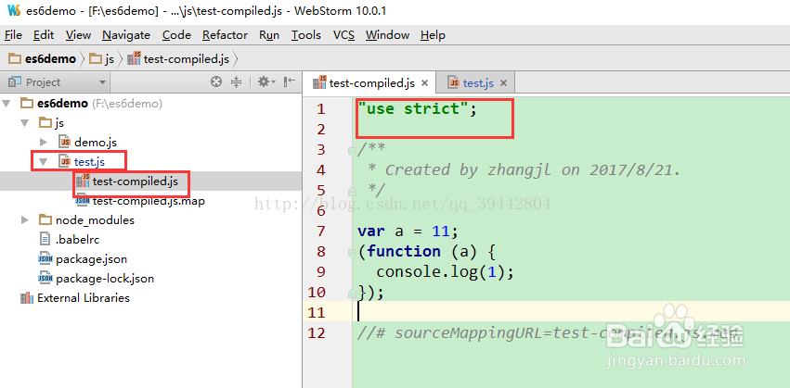Viewport: 790px width, 388px height.
Task: Open the Edit menu
Action: pos(44,35)
